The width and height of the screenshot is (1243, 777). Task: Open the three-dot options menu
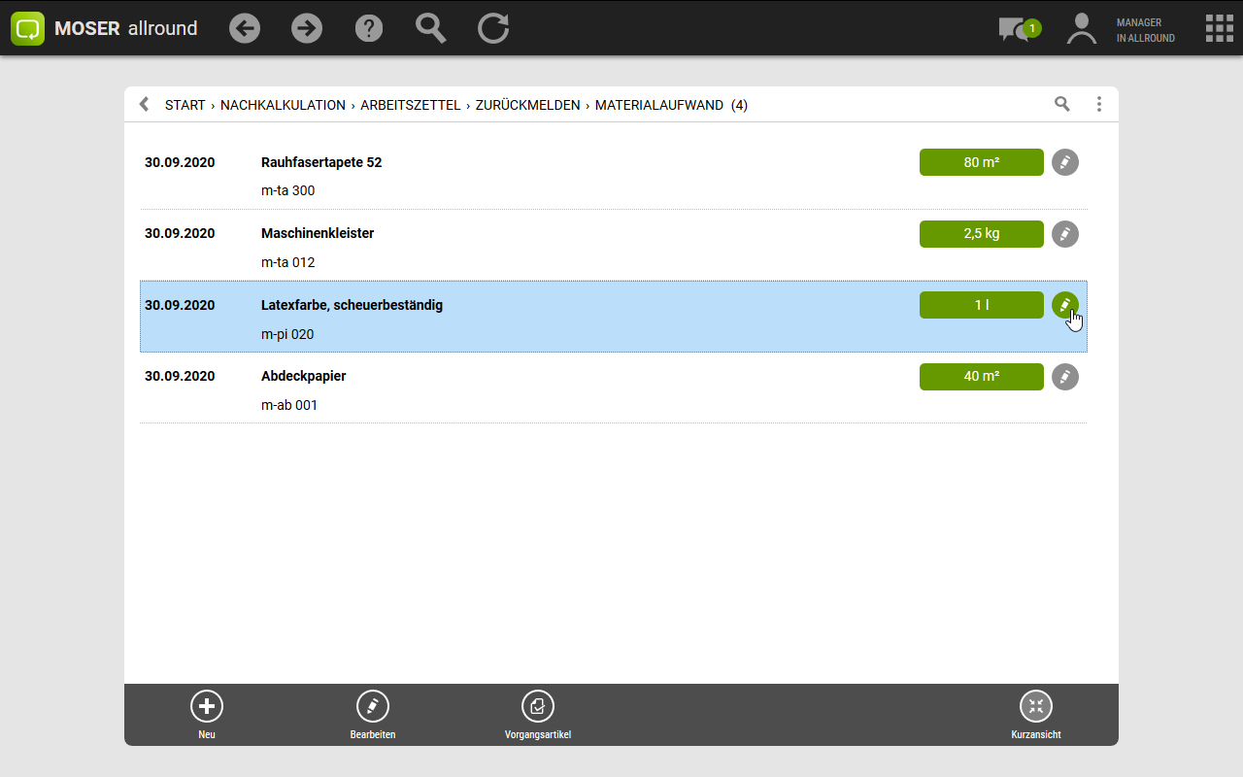1099,104
